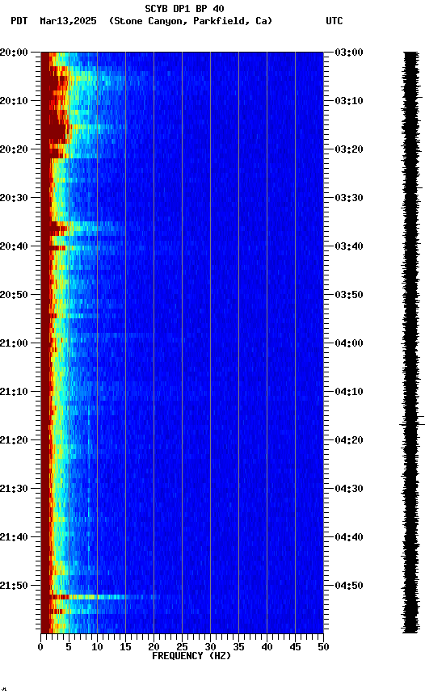Click the '21:30' PDT time label

pos(14,490)
